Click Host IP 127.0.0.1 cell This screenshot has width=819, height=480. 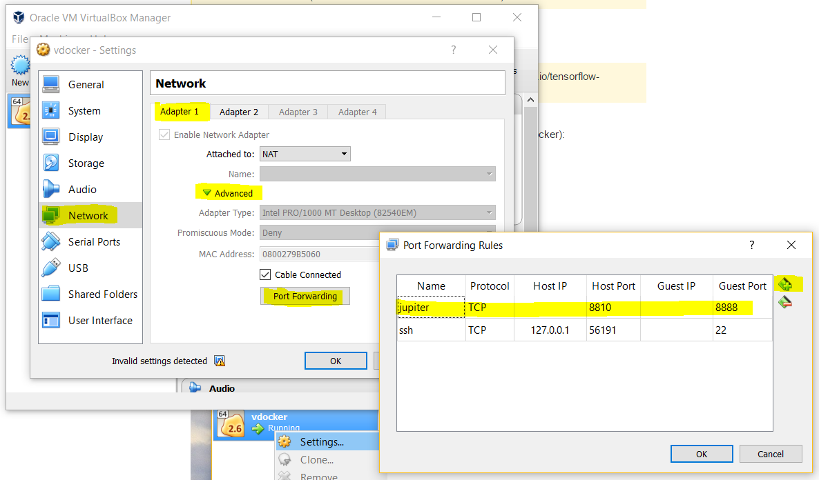[x=550, y=330]
